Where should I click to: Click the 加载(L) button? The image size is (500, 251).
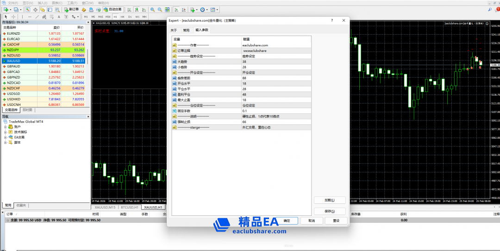[329, 200]
